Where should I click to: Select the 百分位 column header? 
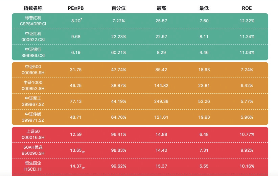[x=118, y=8]
